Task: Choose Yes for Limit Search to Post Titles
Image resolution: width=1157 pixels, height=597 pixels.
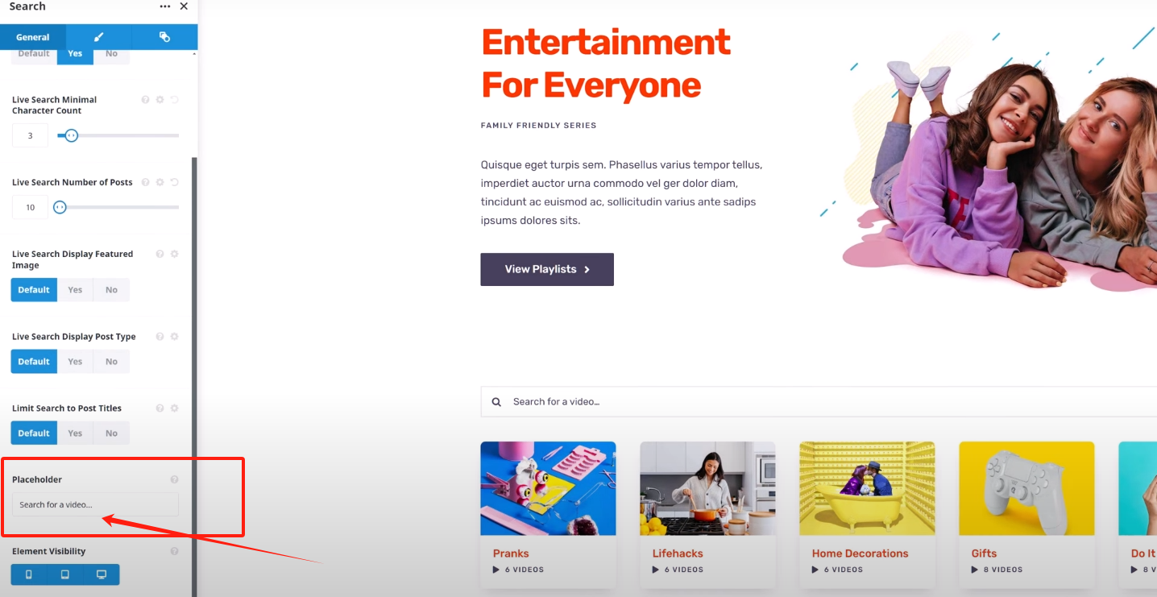Action: [75, 433]
